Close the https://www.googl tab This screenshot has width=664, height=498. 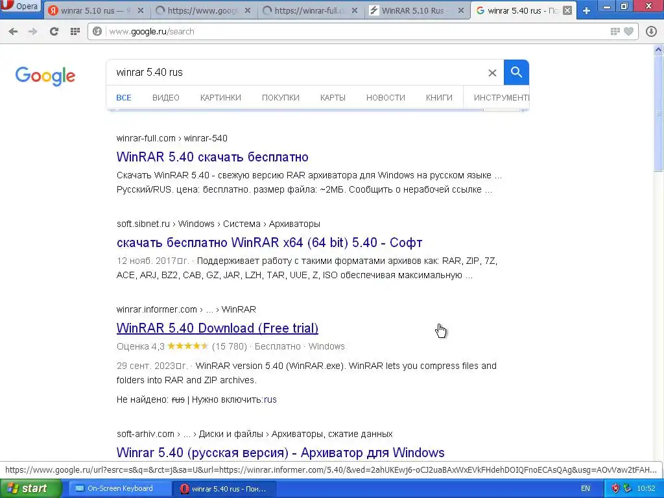[248, 10]
